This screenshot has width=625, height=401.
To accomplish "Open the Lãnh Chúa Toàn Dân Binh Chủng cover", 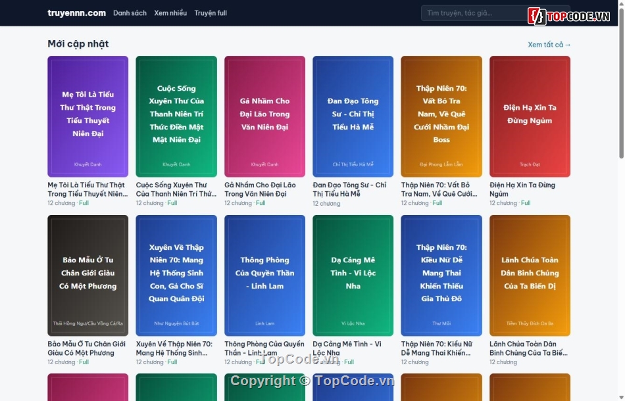I will (x=530, y=275).
